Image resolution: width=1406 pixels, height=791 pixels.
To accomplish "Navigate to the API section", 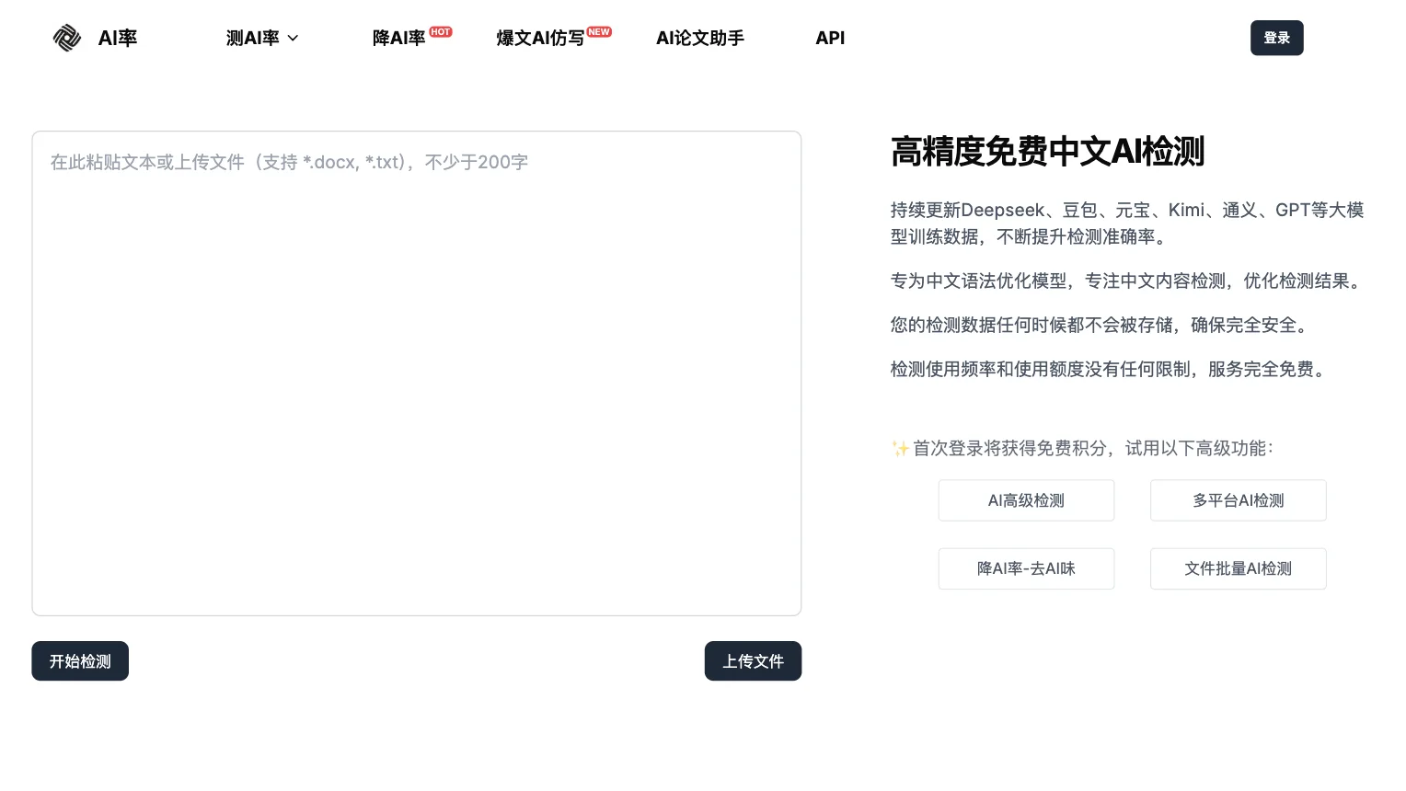I will coord(829,38).
